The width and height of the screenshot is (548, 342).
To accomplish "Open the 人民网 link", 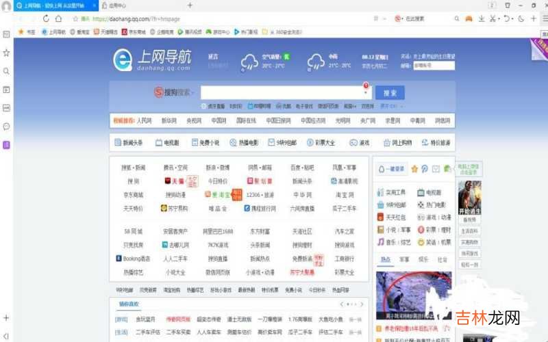I will (x=144, y=120).
